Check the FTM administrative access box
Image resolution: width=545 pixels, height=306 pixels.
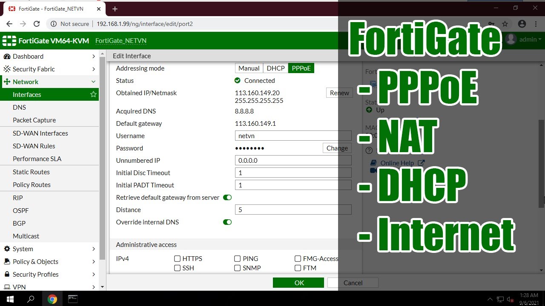[298, 268]
